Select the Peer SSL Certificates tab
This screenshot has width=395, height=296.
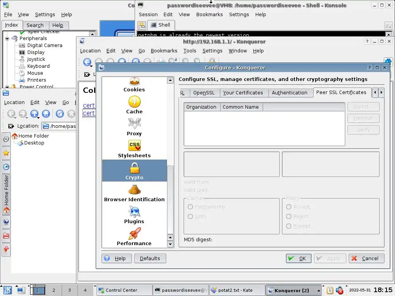[341, 92]
